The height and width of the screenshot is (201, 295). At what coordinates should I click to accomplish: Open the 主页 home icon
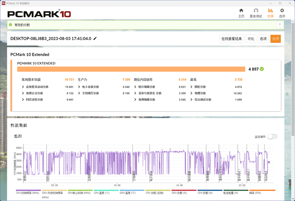241,13
